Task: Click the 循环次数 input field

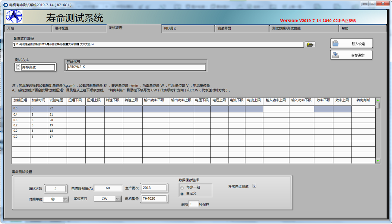Action: [x=55, y=189]
